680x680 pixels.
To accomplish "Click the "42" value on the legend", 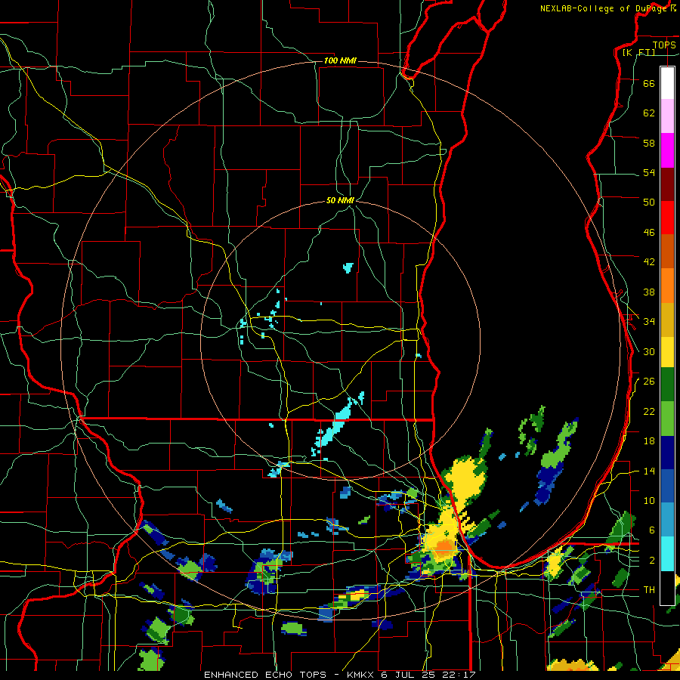I will click(x=649, y=262).
